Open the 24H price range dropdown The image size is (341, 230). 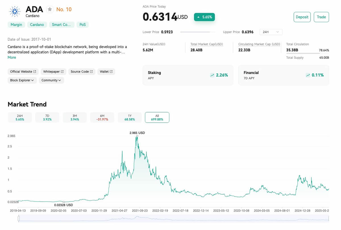tap(271, 32)
